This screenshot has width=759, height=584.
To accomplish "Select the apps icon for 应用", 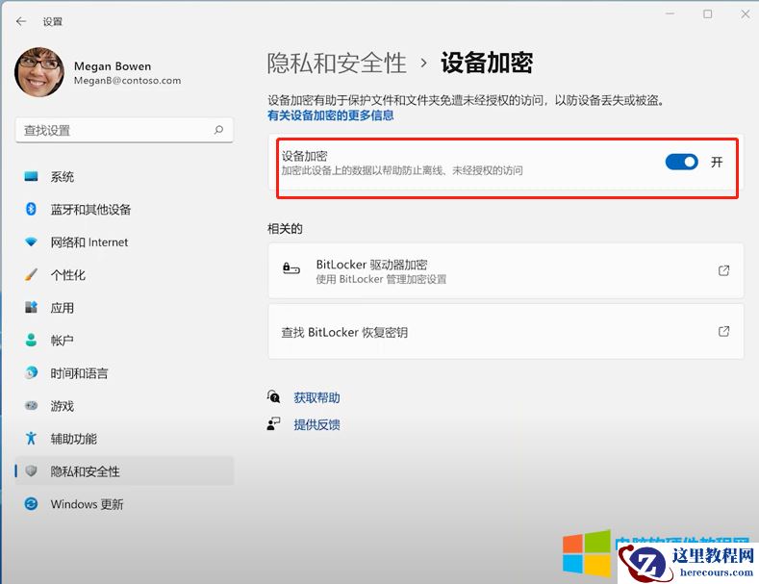I will pos(31,307).
